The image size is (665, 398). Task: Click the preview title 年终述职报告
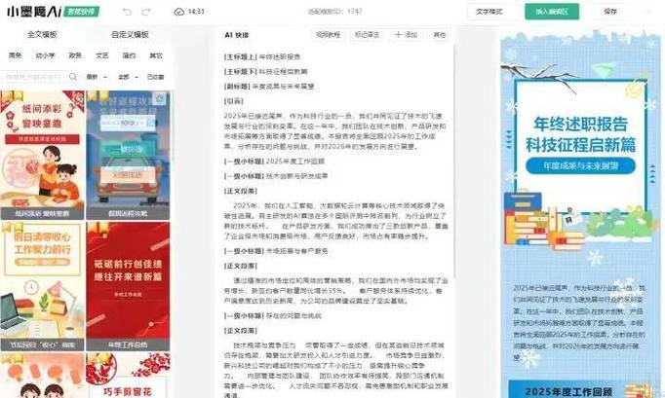tap(580, 124)
